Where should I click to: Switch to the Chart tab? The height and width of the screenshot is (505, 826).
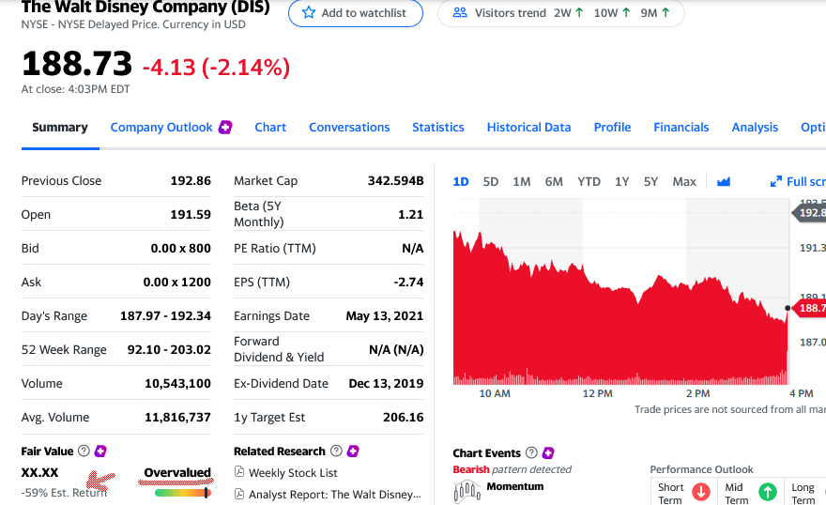[270, 128]
